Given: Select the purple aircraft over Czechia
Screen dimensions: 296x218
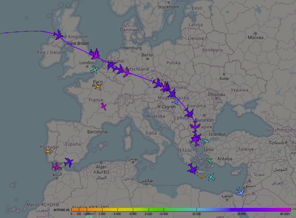Looking at the screenshot, I should 157,83.
